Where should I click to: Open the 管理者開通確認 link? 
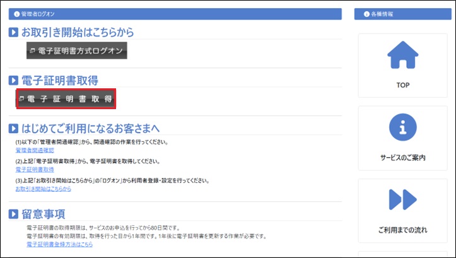tap(35, 150)
